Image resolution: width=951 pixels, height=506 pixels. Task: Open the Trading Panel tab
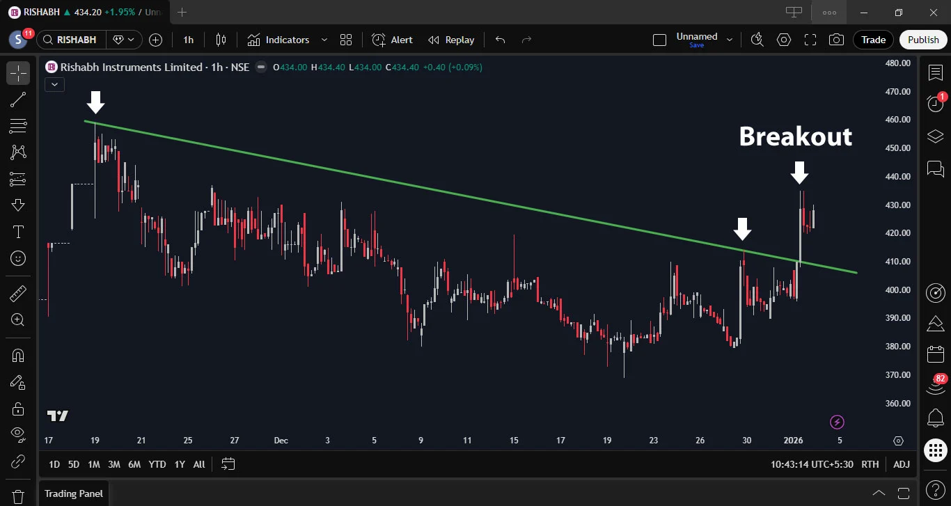pyautogui.click(x=74, y=493)
